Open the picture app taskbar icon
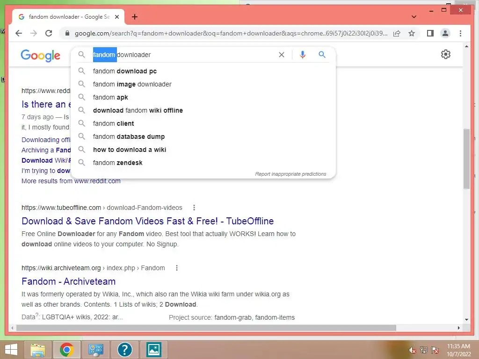The height and width of the screenshot is (359, 479). [153, 350]
